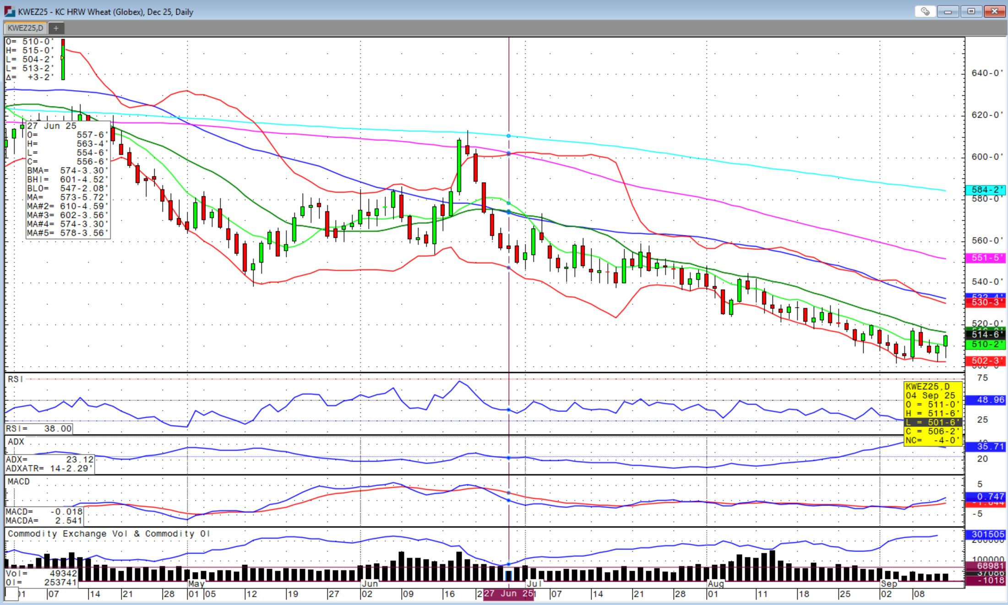Click Commodity Exchange Vol & Commodity OI label
The width and height of the screenshot is (1008, 605).
click(x=109, y=534)
